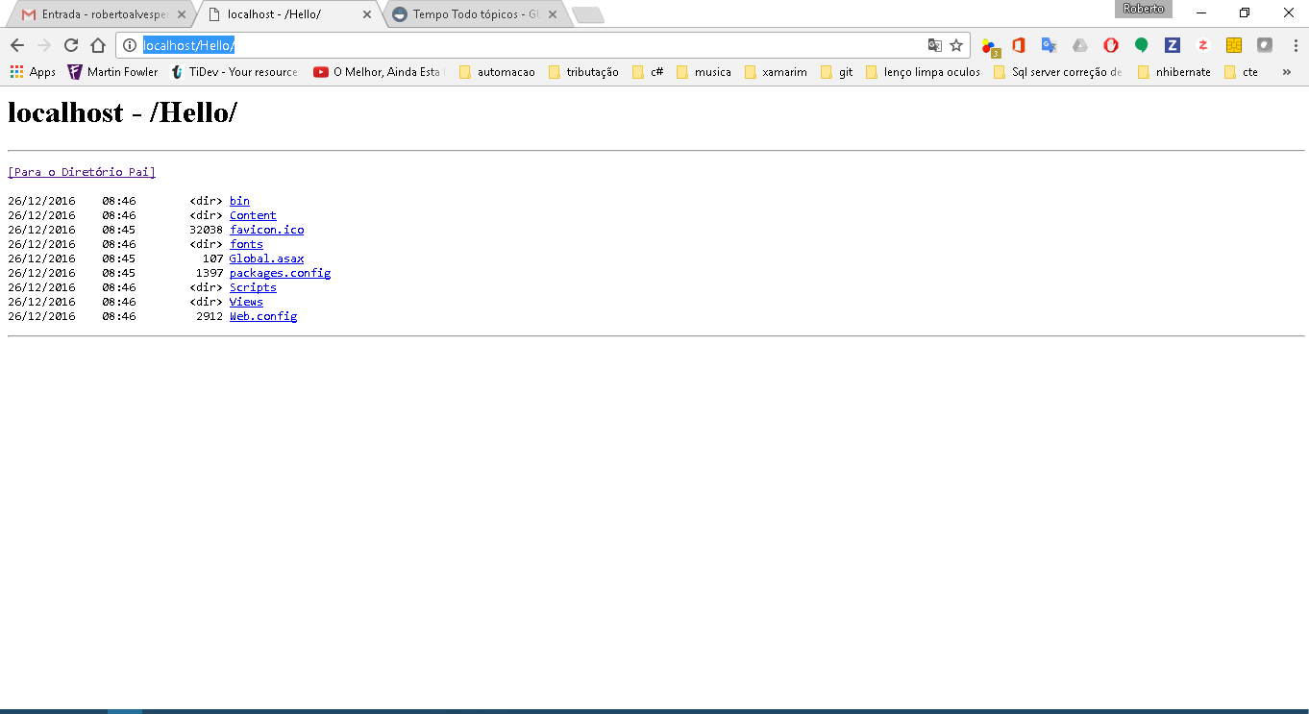
Task: Open the Google Translate extension icon
Action: [1050, 45]
